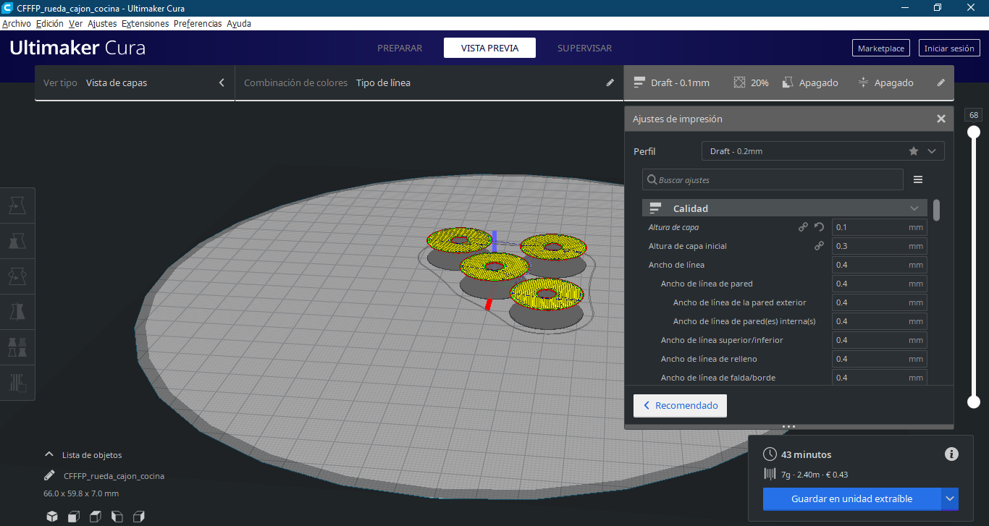The image size is (989, 526).
Task: Click the reset arrow for Altura de capa
Action: click(820, 227)
